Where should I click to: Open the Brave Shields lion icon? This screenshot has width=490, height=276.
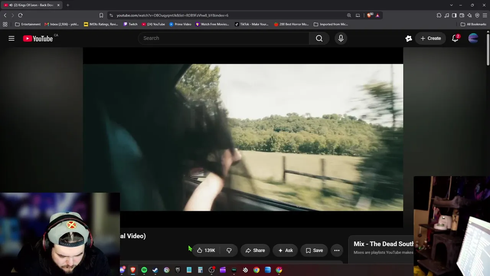(369, 15)
